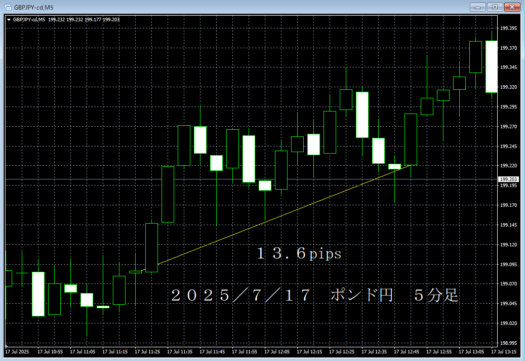
Task: Click the 13.6pips text label
Action: point(299,254)
